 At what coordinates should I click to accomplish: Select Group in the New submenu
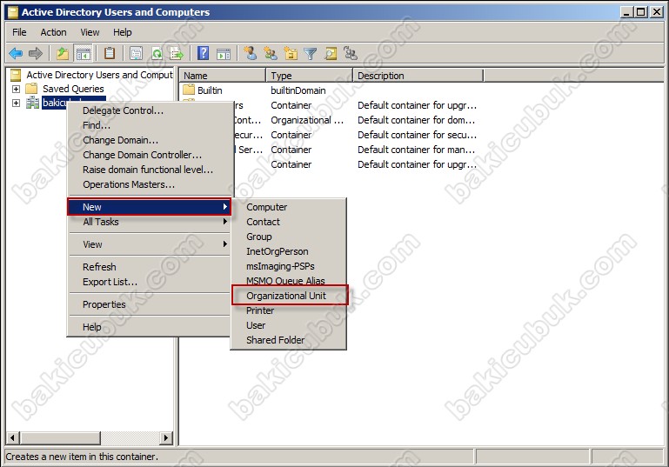(289, 237)
